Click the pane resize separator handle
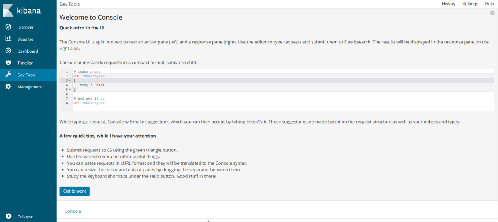This screenshot has width=498, height=222. [208, 220]
